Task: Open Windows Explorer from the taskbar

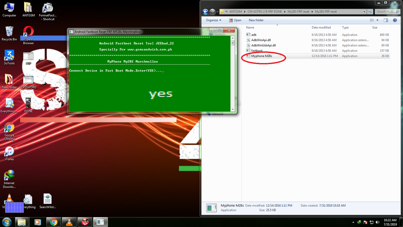Action: coord(21,222)
